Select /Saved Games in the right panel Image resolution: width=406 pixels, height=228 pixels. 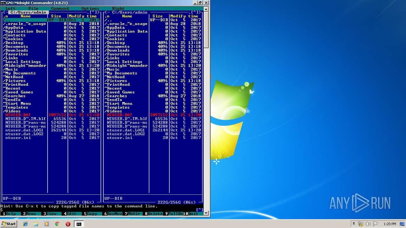[x=153, y=92]
